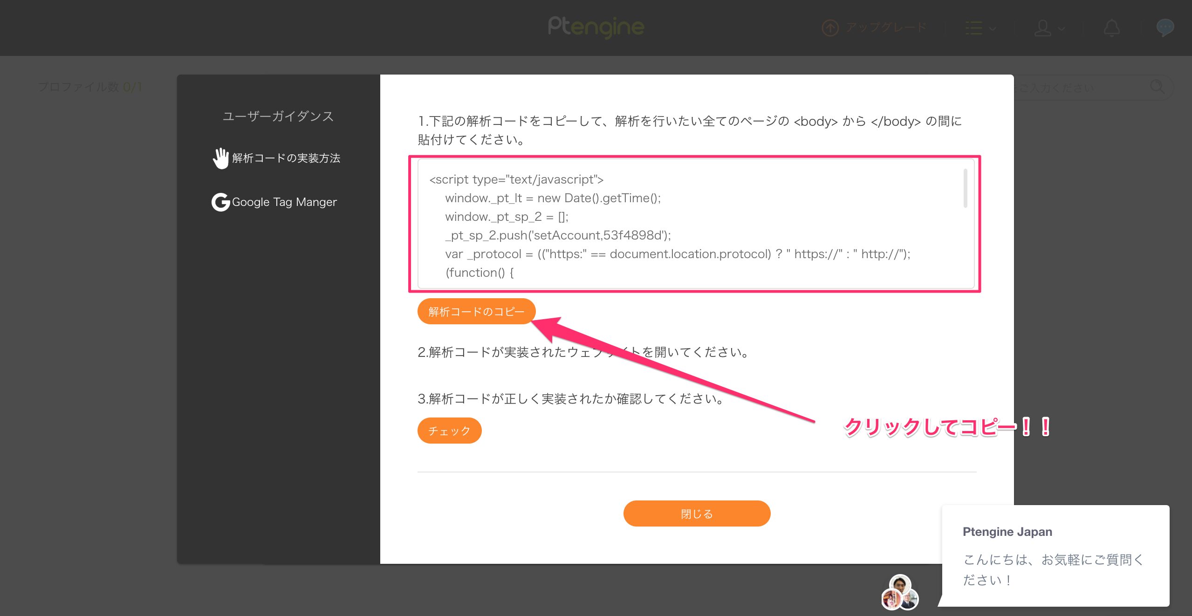The height and width of the screenshot is (616, 1192).
Task: Open chat using the speech bubble icon
Action: click(1165, 27)
